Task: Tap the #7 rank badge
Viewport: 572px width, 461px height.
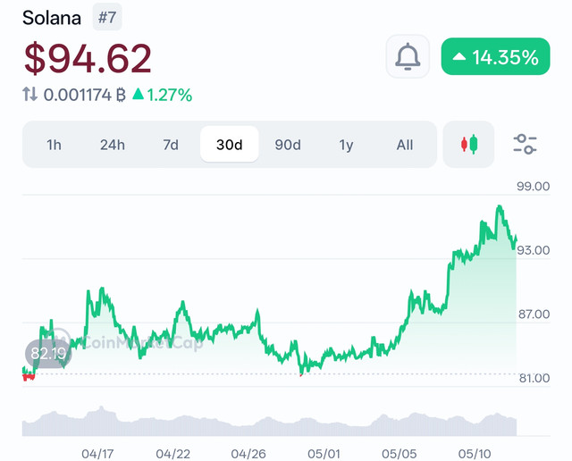Action: (107, 17)
